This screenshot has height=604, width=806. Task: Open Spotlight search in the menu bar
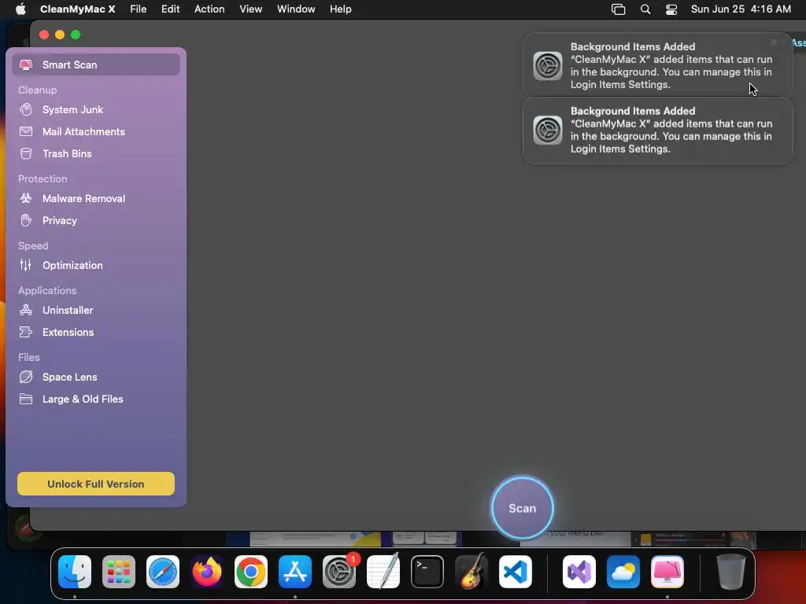coord(645,9)
